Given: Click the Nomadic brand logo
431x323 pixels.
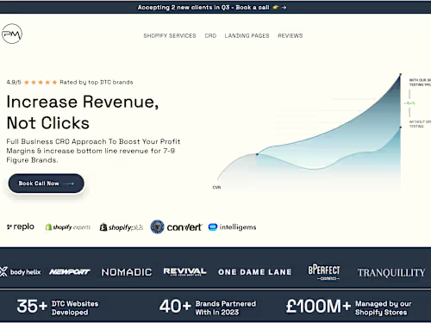Looking at the screenshot, I should 127,272.
